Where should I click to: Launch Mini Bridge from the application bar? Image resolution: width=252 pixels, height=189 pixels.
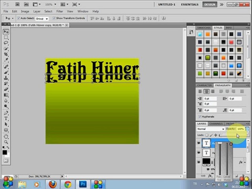click(26, 4)
